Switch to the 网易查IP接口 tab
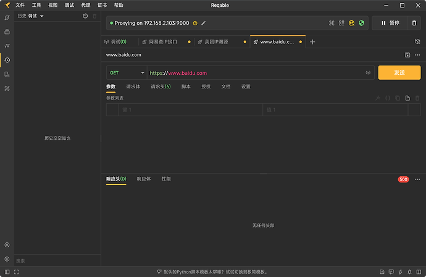The width and height of the screenshot is (426, 277). pos(163,42)
